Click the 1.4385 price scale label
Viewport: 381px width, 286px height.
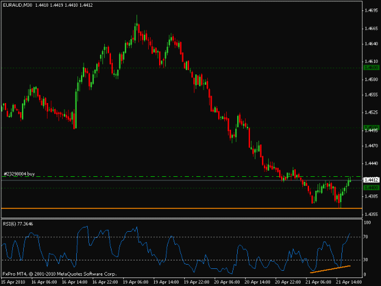[371, 196]
